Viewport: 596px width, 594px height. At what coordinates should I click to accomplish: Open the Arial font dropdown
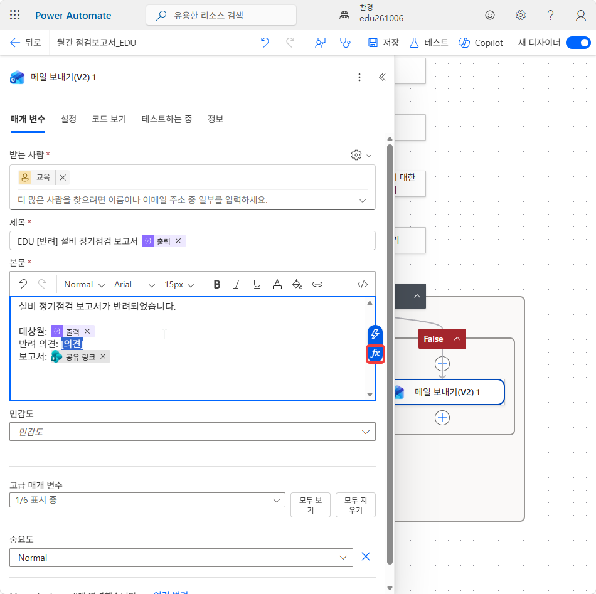pos(134,285)
